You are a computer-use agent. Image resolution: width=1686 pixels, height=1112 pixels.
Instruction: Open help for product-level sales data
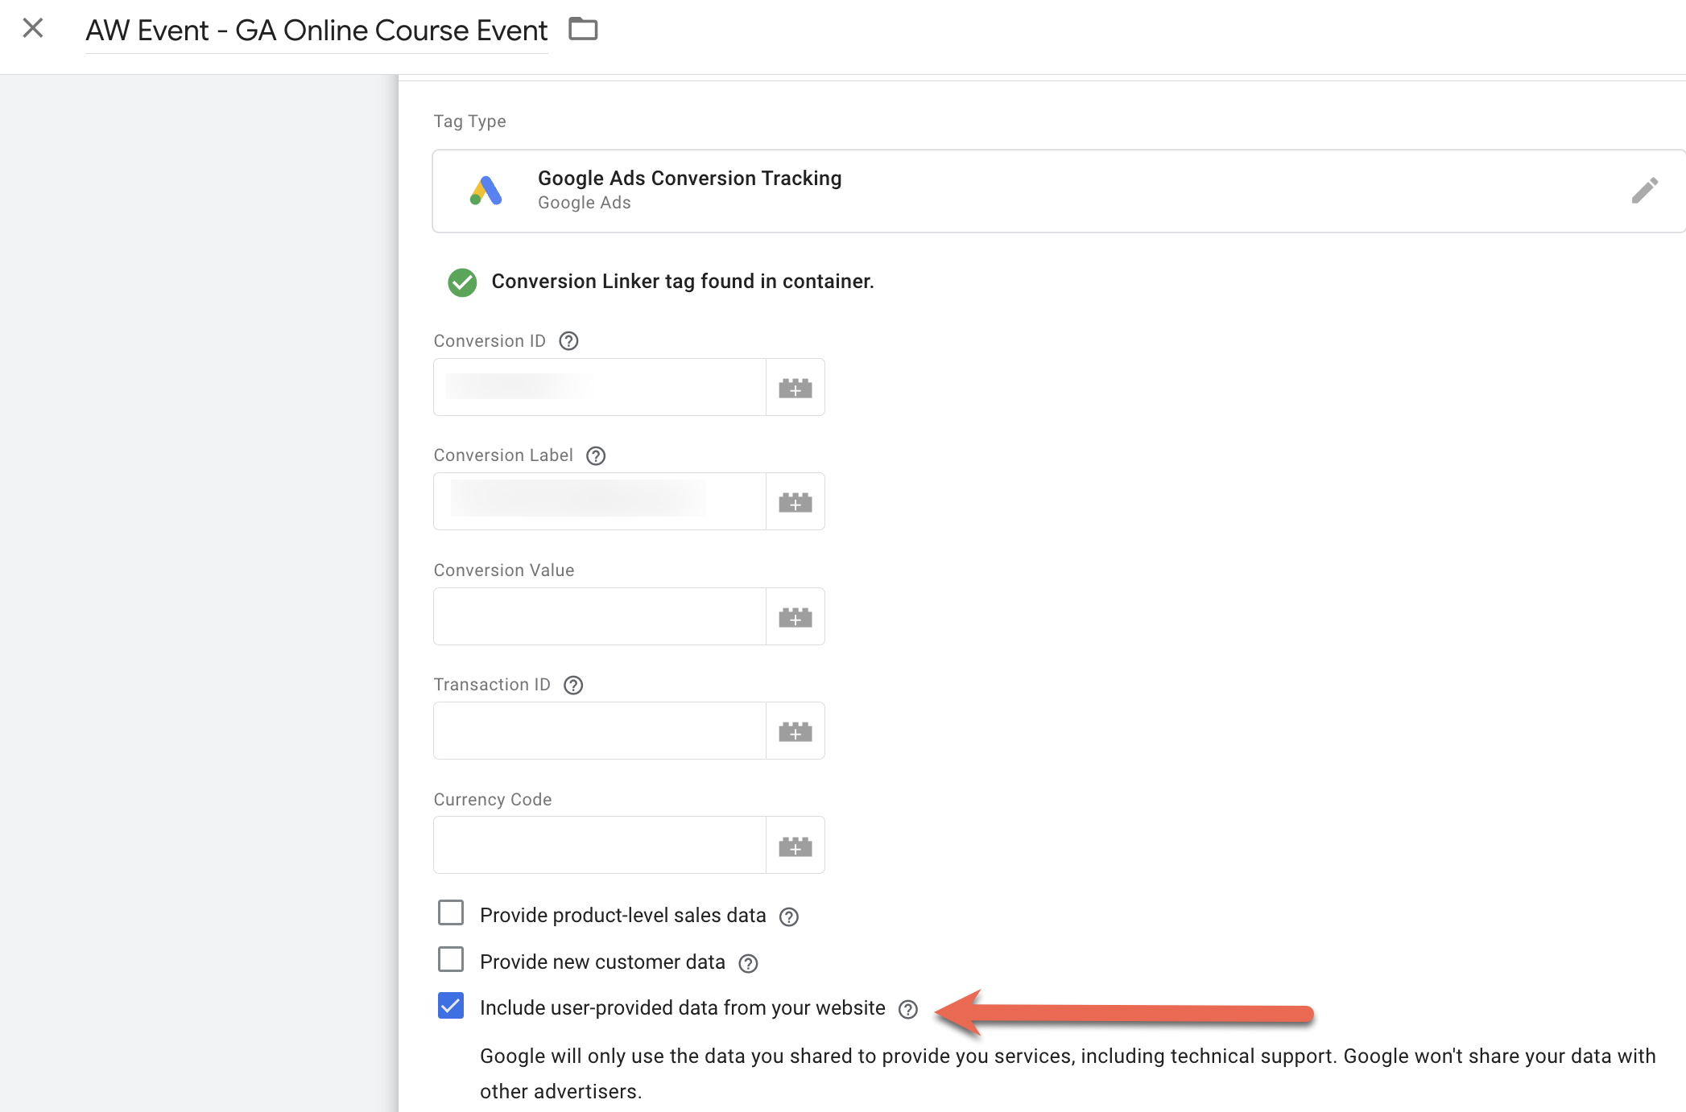[789, 917]
